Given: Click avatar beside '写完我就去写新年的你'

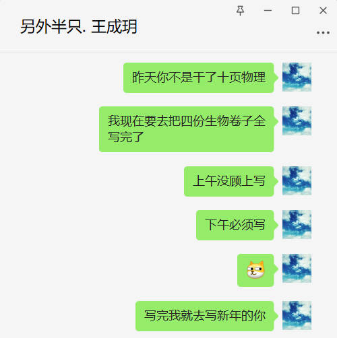Looking at the screenshot, I should [297, 315].
